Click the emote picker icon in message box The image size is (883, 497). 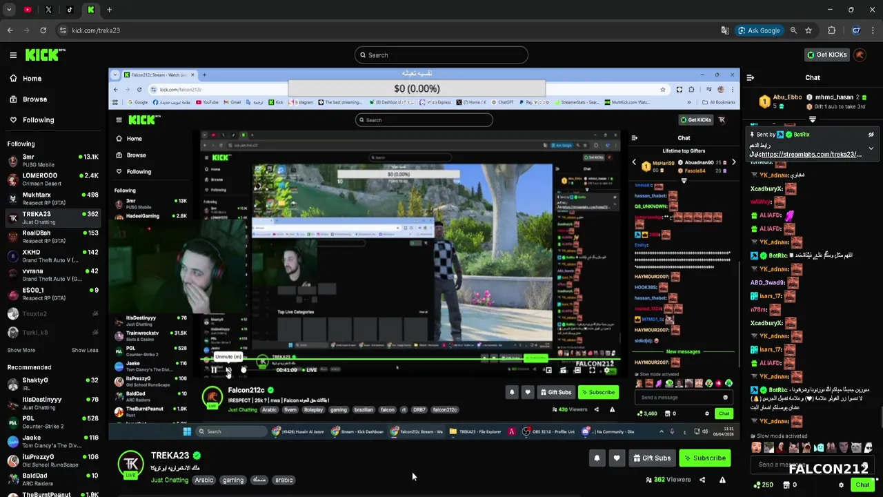coord(865,466)
